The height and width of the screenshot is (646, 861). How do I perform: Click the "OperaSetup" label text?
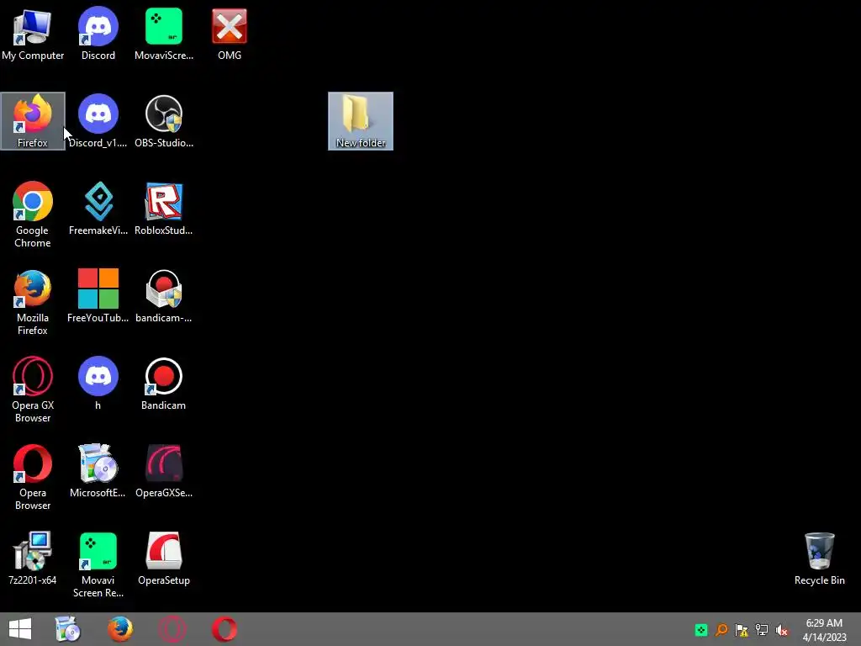point(164,580)
